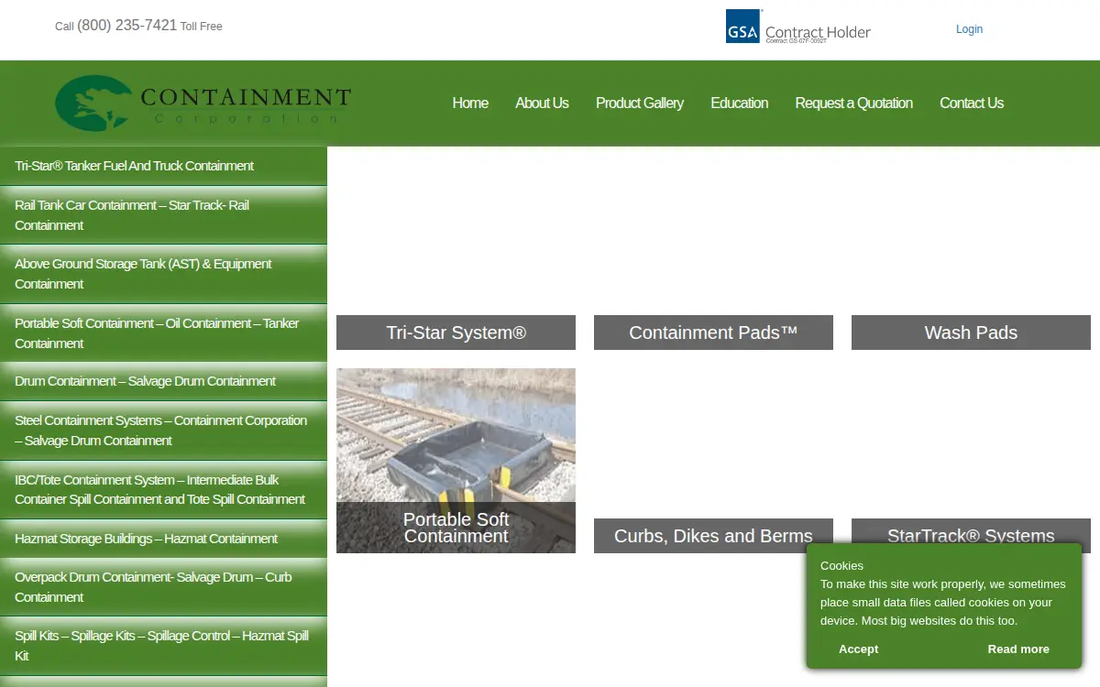Open Overpack Drum Containment category
The width and height of the screenshot is (1100, 687).
(163, 587)
